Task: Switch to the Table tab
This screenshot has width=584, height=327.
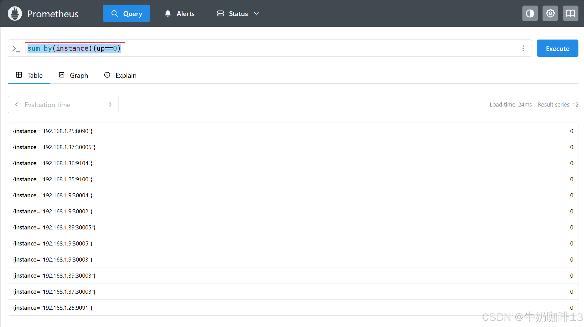Action: click(29, 75)
